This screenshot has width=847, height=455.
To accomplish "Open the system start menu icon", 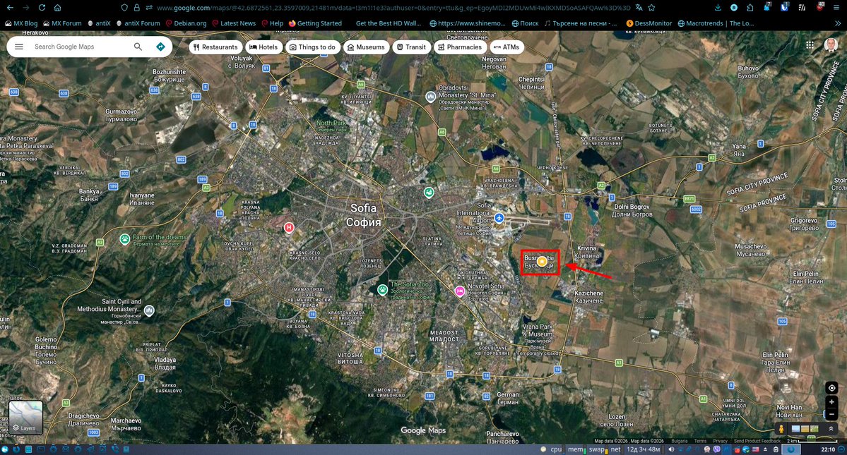I will (x=5, y=449).
